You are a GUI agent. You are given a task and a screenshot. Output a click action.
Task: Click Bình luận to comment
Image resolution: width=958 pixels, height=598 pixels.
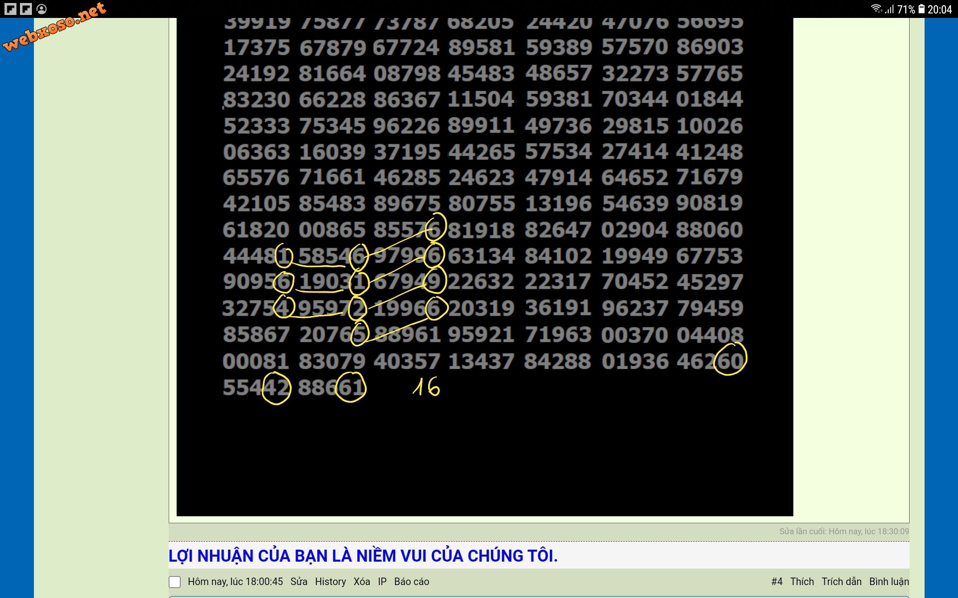[x=889, y=582]
